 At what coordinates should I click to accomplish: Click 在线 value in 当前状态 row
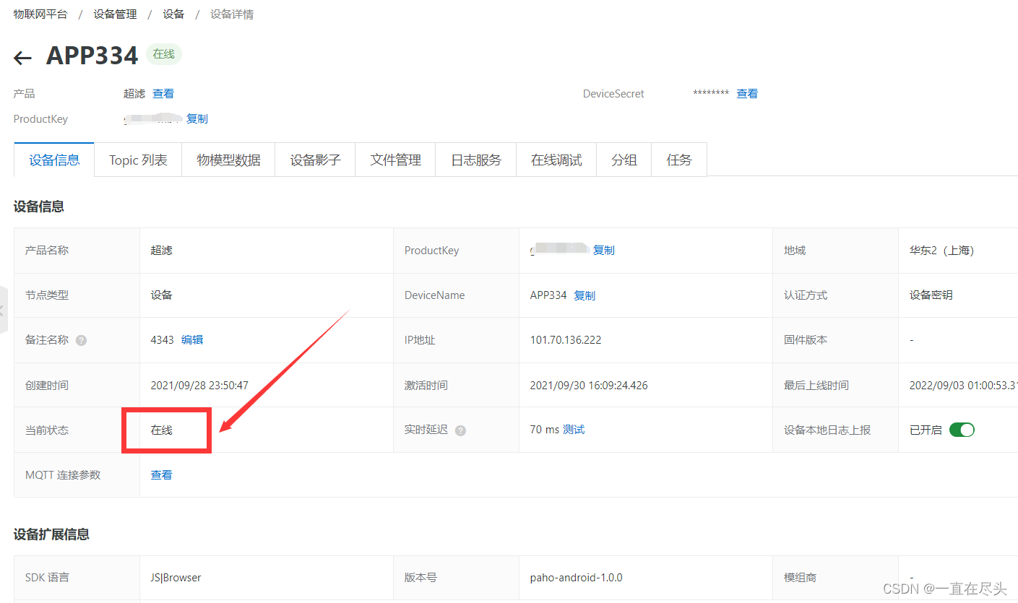tap(161, 430)
